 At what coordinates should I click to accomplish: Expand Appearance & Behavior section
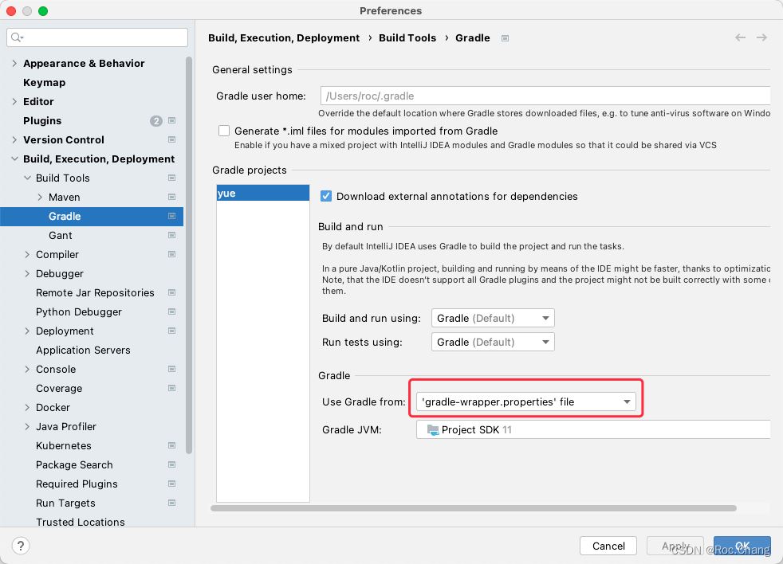(x=14, y=64)
